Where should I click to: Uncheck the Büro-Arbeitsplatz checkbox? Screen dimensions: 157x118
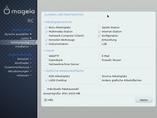coord(46,27)
